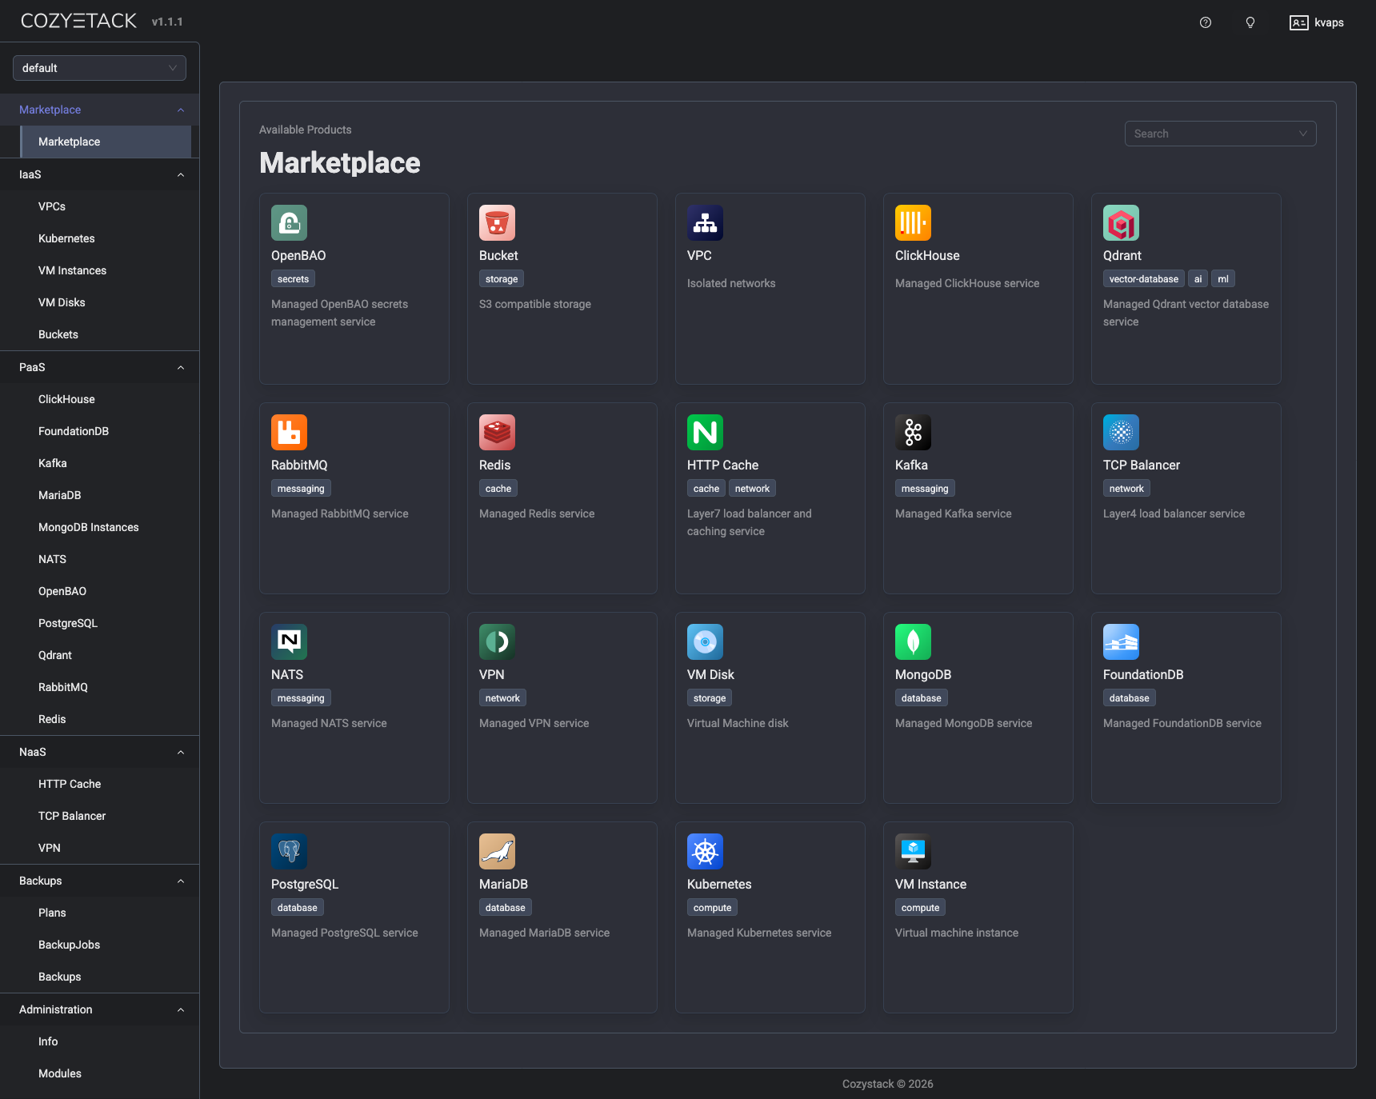Collapse the IaaS sidebar section
1376x1099 pixels.
180,174
